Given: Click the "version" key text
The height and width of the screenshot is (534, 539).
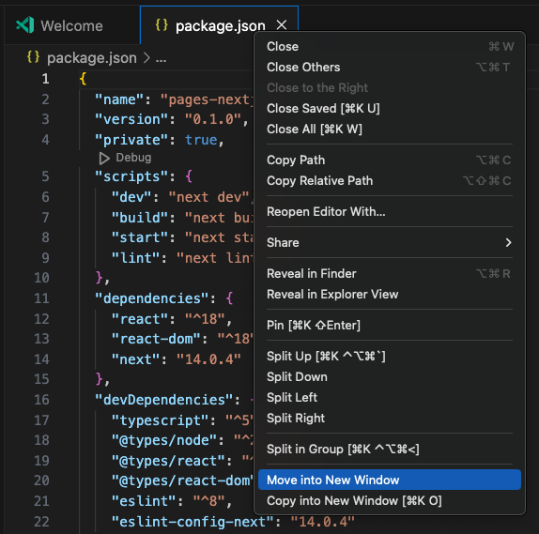Looking at the screenshot, I should (x=132, y=119).
